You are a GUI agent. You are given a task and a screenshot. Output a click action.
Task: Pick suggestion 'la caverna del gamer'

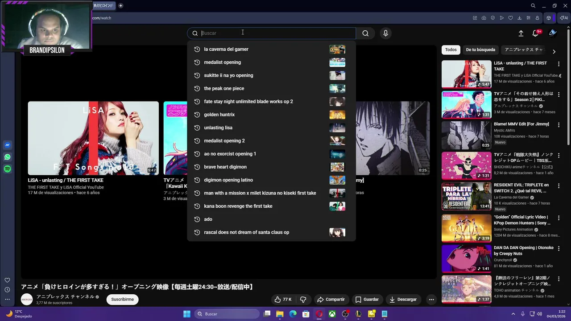[x=271, y=49]
